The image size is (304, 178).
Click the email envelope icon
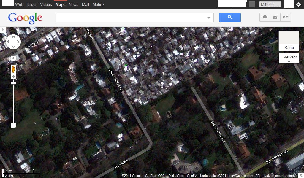click(275, 18)
